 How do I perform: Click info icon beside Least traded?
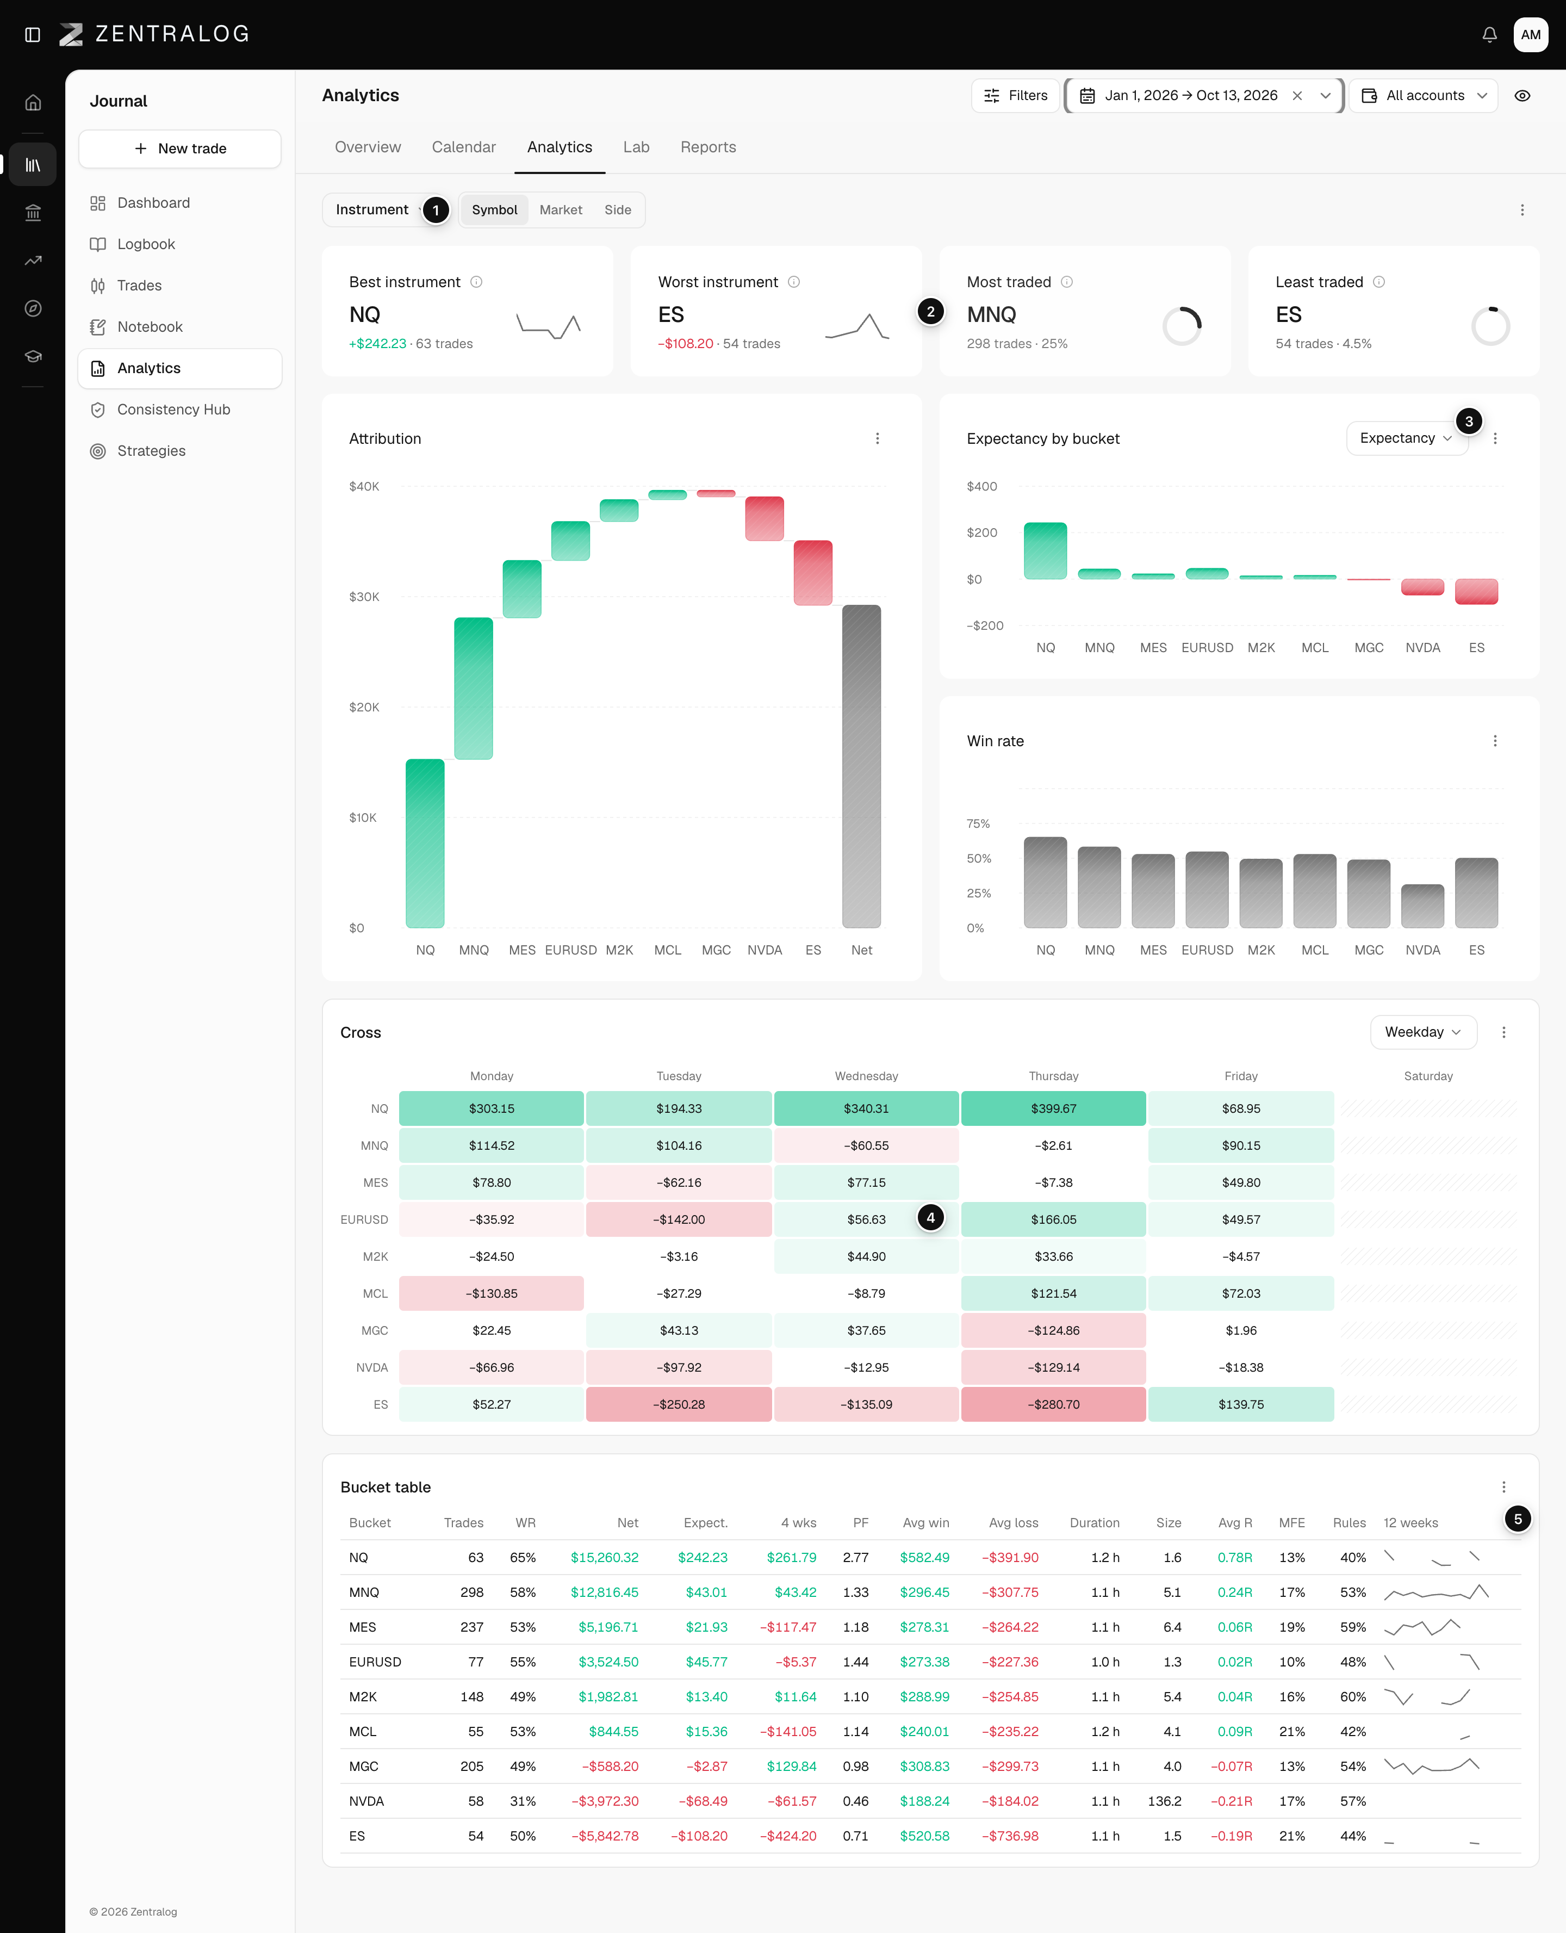click(1378, 282)
